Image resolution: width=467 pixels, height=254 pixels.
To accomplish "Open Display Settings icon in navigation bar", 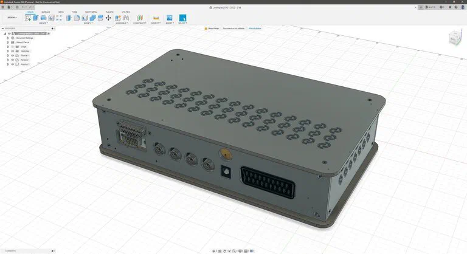I will [240, 251].
